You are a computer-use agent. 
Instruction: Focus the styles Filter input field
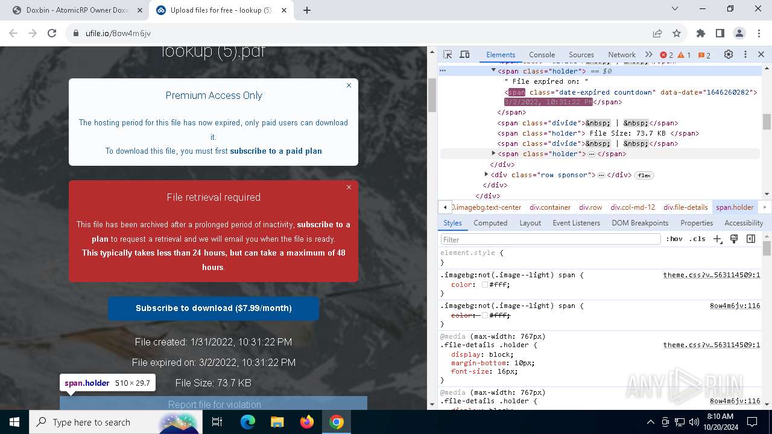(x=551, y=239)
